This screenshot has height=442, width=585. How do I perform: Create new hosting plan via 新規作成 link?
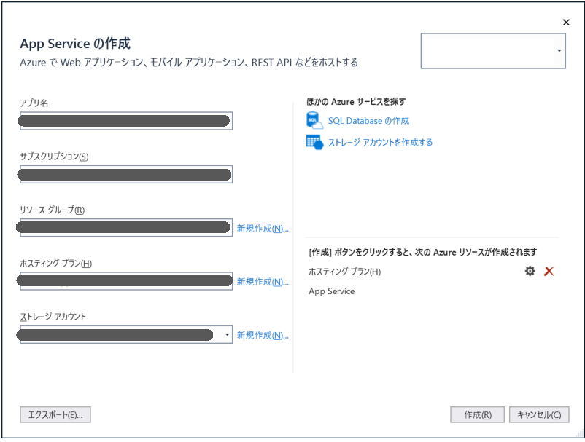[x=263, y=281]
